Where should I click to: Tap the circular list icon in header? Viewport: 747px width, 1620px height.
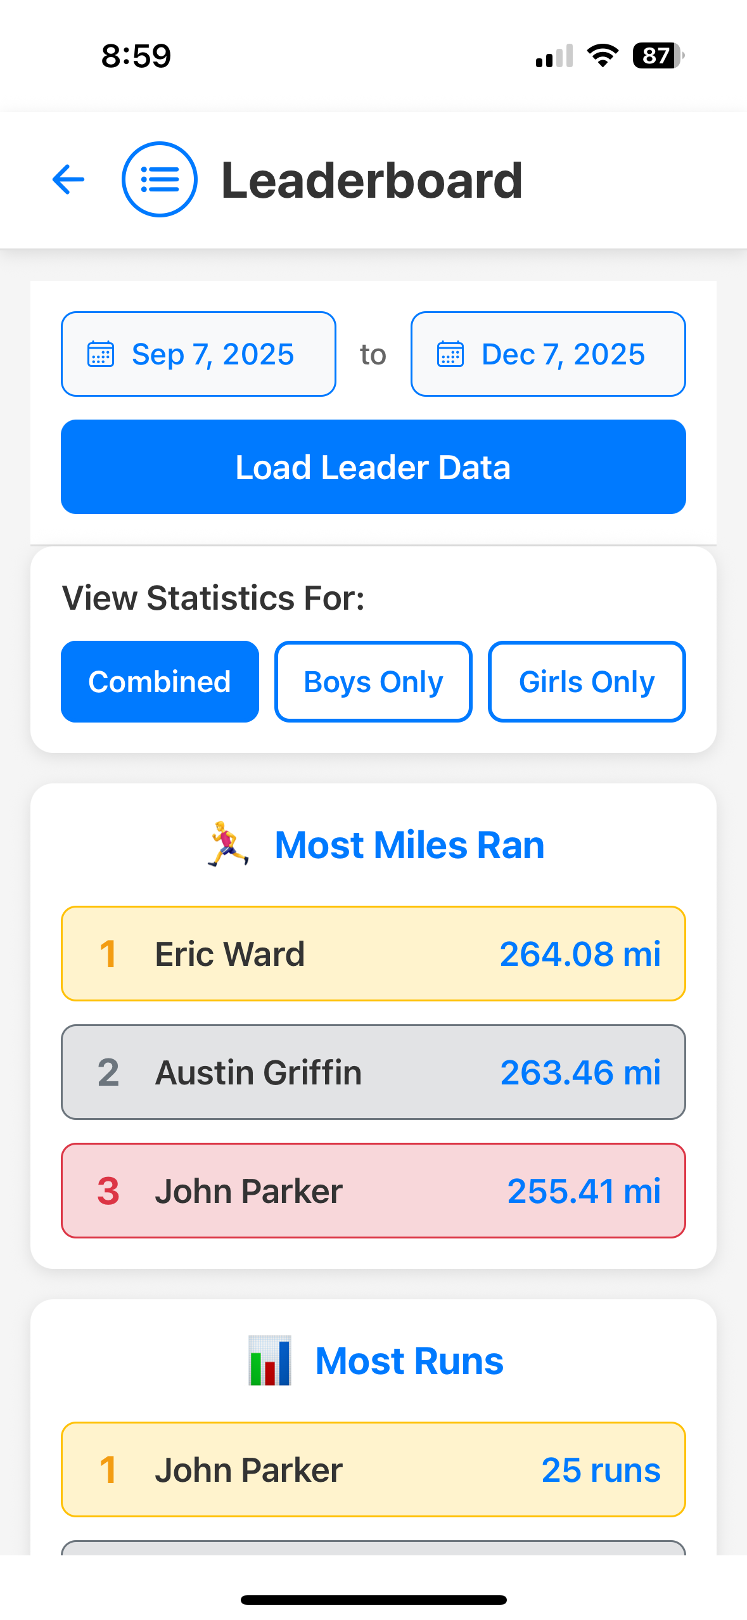tap(159, 180)
